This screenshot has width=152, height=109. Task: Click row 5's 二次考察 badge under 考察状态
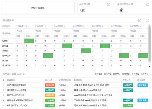[x=128, y=105]
